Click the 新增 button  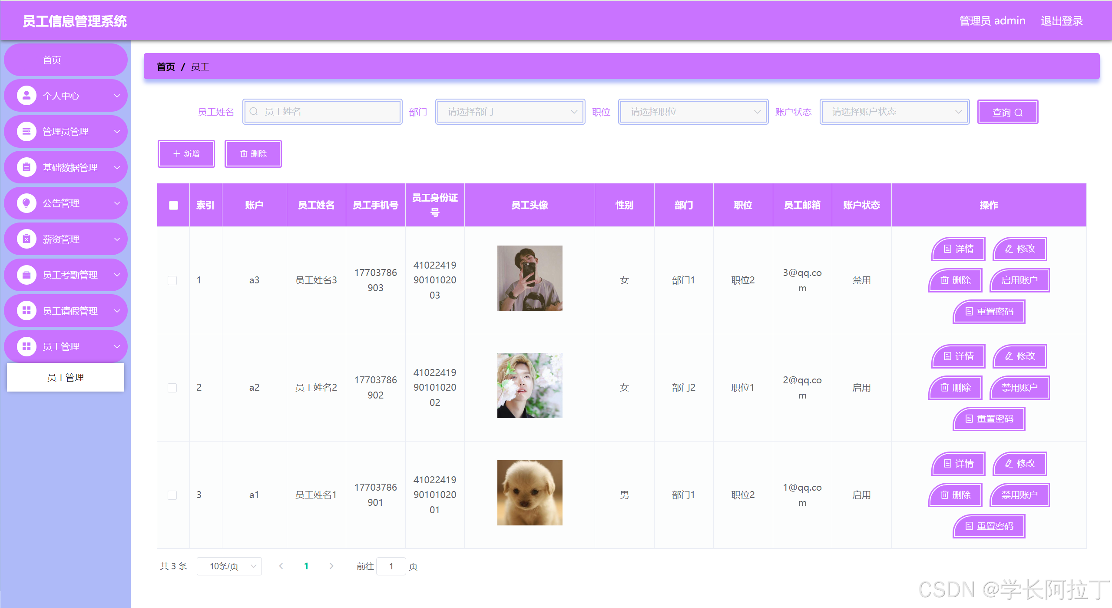186,154
